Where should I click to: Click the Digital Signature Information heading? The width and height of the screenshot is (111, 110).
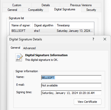(46, 55)
